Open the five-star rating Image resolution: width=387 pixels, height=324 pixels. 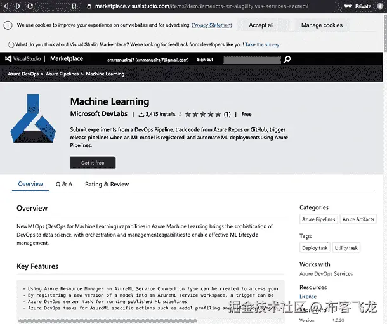[202, 114]
